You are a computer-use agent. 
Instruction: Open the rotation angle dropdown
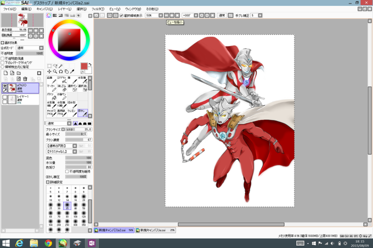tap(196, 15)
